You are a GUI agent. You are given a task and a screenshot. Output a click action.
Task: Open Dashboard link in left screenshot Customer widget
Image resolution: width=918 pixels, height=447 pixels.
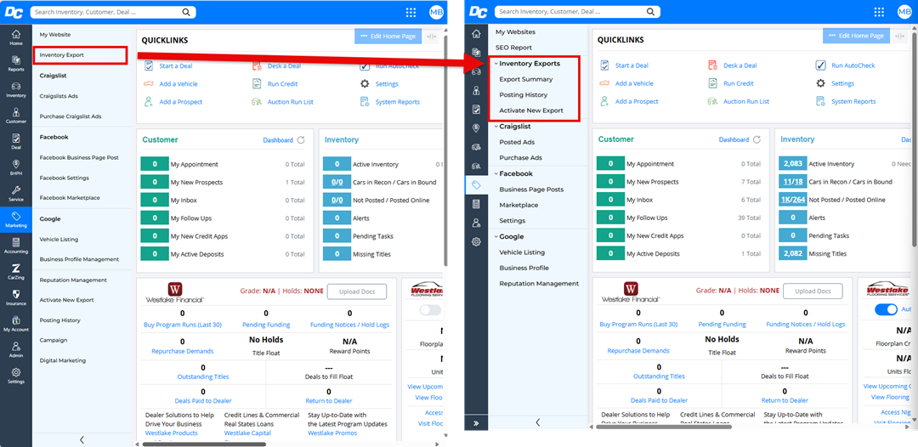tap(278, 140)
